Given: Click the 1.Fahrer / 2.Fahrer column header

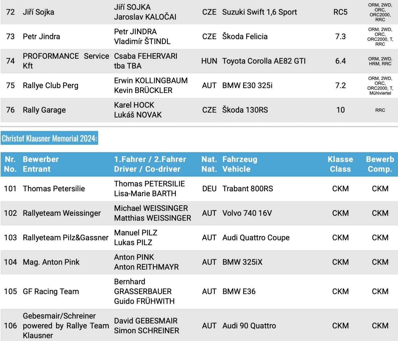Looking at the screenshot, I should click(x=150, y=164).
